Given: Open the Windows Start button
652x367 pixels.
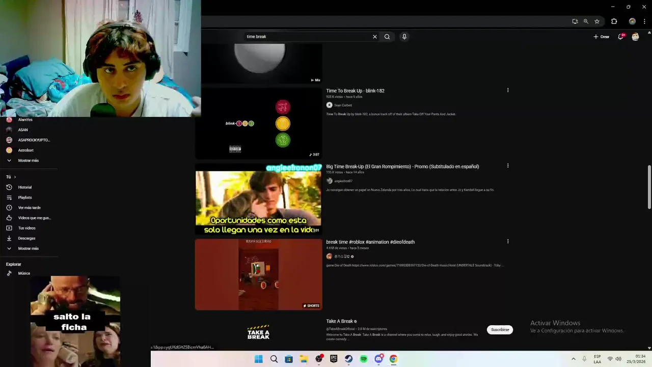Looking at the screenshot, I should click(x=258, y=359).
